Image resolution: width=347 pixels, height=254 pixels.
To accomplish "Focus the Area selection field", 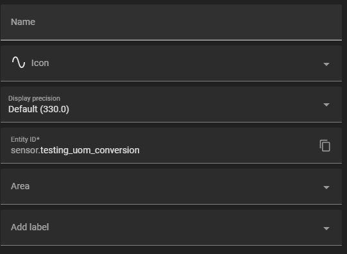I will 171,187.
